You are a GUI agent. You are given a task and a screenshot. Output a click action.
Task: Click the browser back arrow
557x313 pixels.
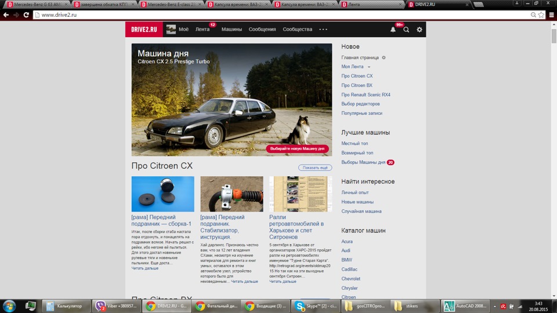[6, 15]
